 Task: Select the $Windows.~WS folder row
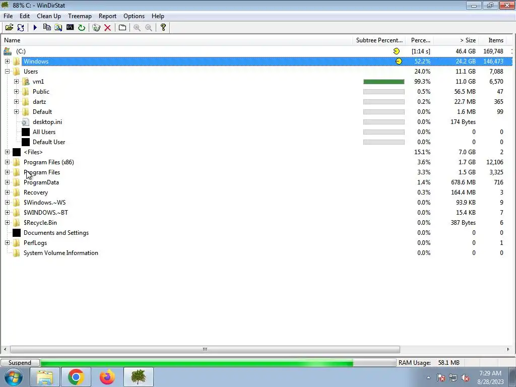pos(256,203)
